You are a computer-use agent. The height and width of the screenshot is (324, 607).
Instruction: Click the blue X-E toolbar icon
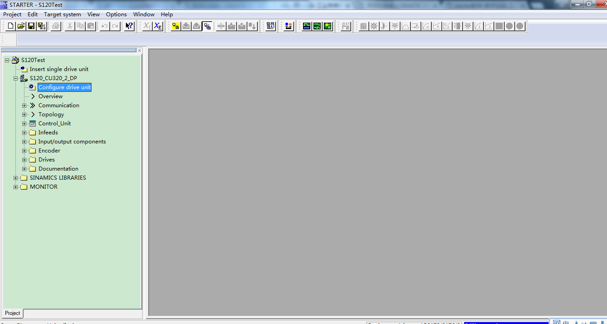coord(158,26)
